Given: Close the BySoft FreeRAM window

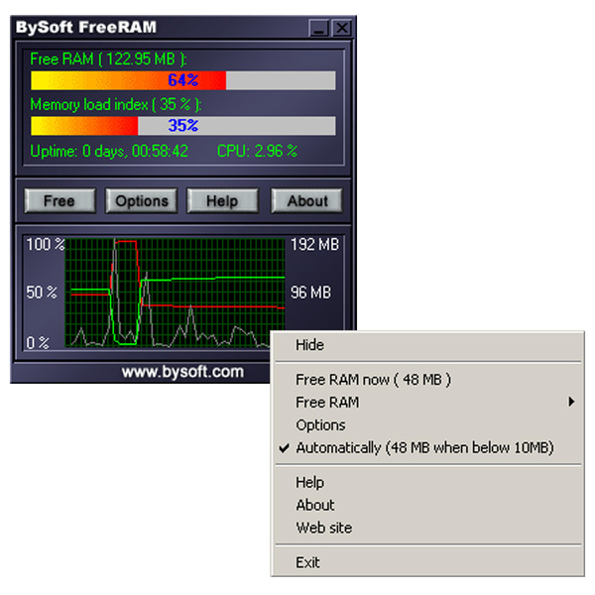Looking at the screenshot, I should pyautogui.click(x=342, y=28).
